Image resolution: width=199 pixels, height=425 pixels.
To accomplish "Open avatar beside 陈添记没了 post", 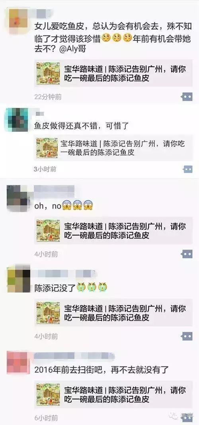I will tap(19, 279).
